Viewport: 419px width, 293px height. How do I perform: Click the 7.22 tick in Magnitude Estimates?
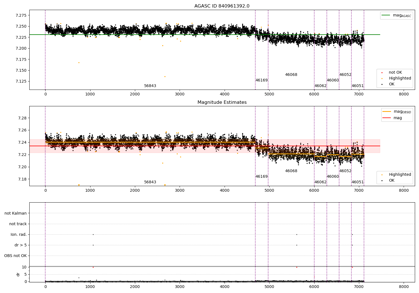pos(22,155)
